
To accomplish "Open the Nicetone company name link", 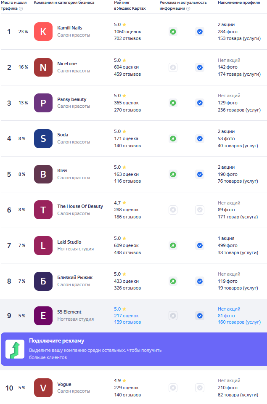I will pyautogui.click(x=67, y=64).
